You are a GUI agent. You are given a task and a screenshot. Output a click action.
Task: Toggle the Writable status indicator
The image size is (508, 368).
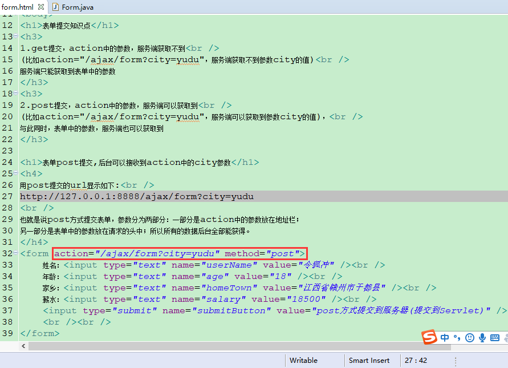click(306, 360)
